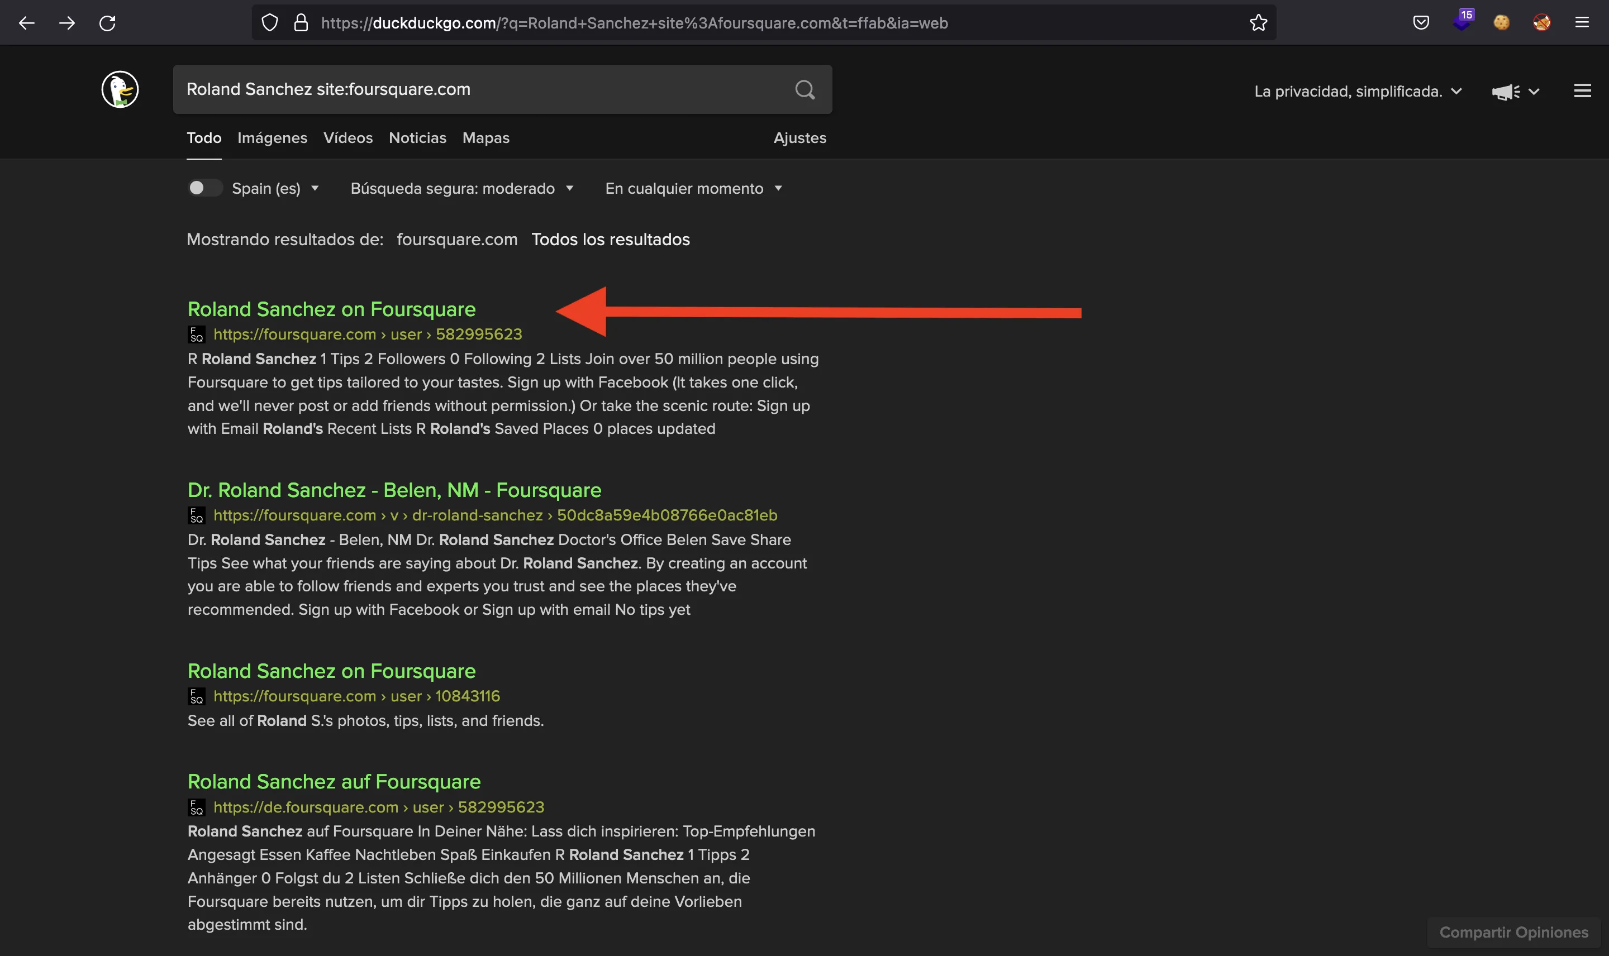This screenshot has width=1609, height=956.
Task: Click page reload/refresh icon
Action: pyautogui.click(x=107, y=22)
